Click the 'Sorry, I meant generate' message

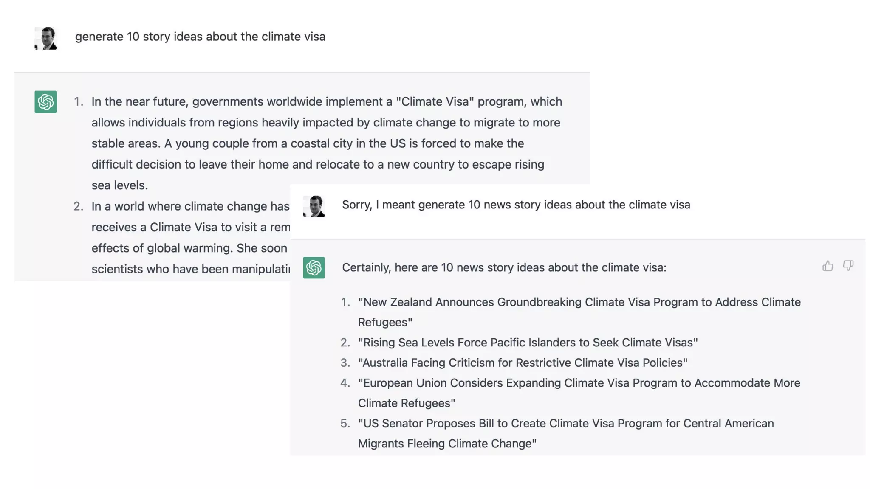(516, 205)
